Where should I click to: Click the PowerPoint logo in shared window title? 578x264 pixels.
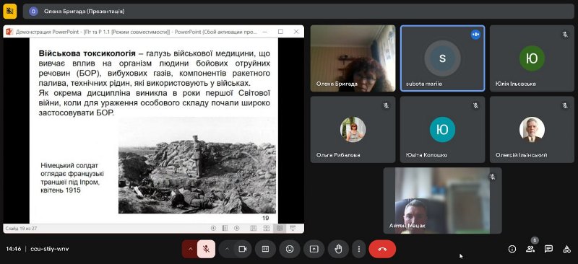click(x=9, y=32)
